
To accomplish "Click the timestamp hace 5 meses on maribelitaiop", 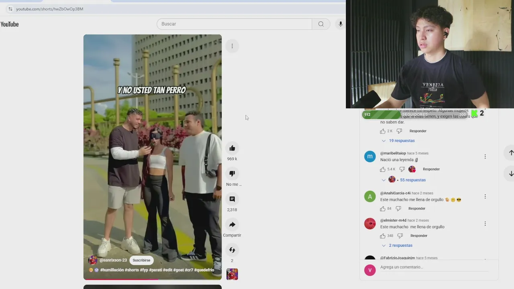I will (418, 153).
